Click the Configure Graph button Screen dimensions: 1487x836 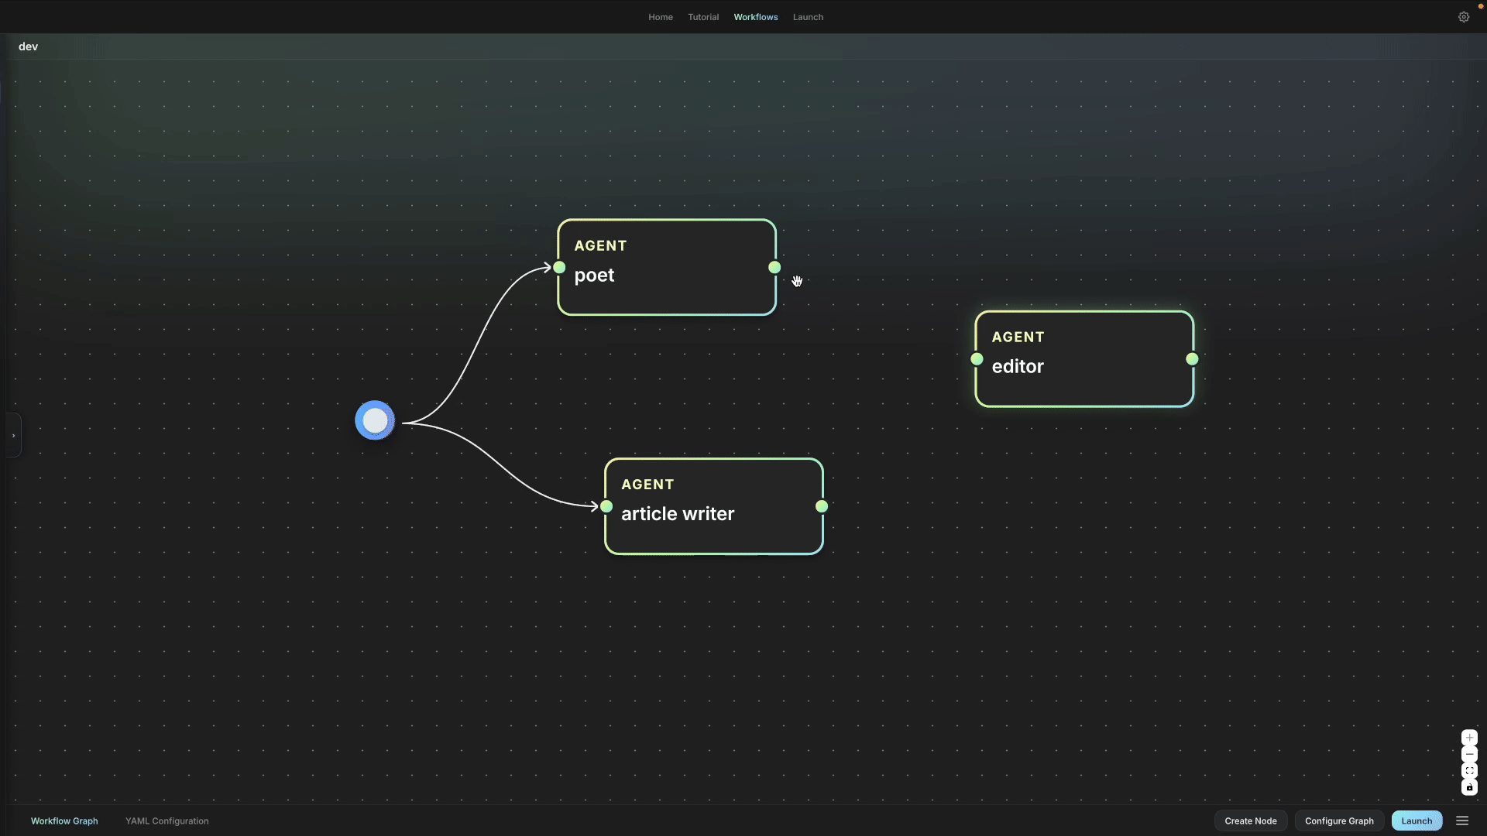1339,821
